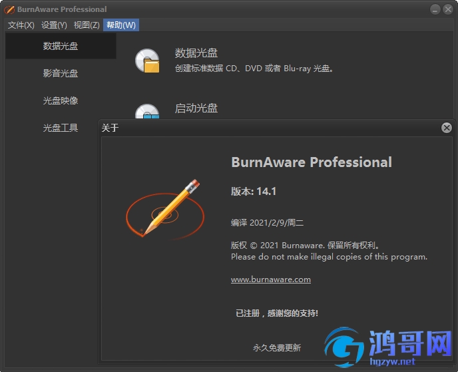The width and height of the screenshot is (458, 372).
Task: Click the 版本: 14.1 version text
Action: click(x=254, y=192)
